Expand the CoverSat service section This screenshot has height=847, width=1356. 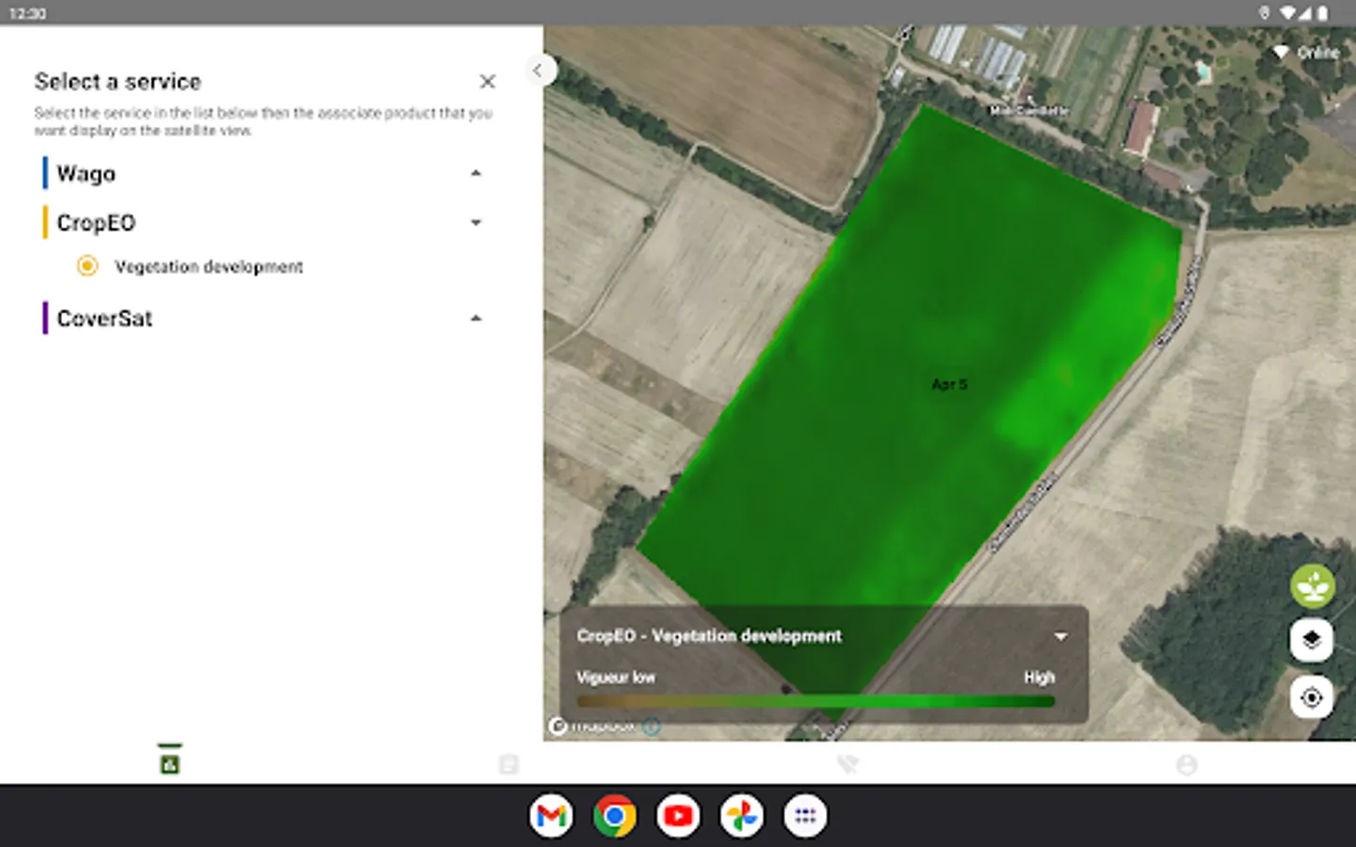[x=476, y=319]
